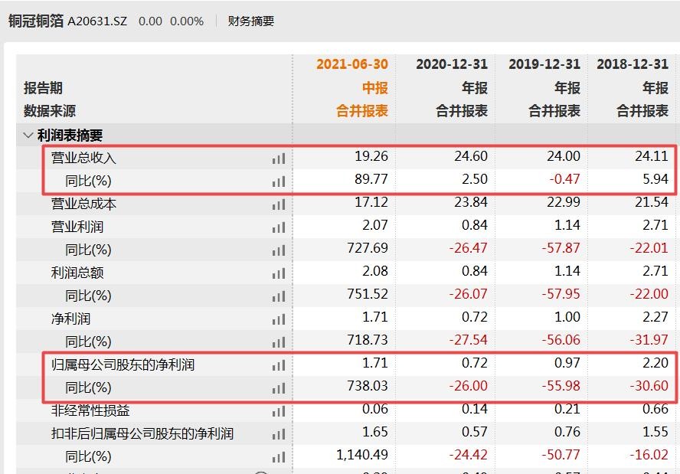Click revenue growth value -0.47
This screenshot has height=474, width=680.
tap(564, 179)
